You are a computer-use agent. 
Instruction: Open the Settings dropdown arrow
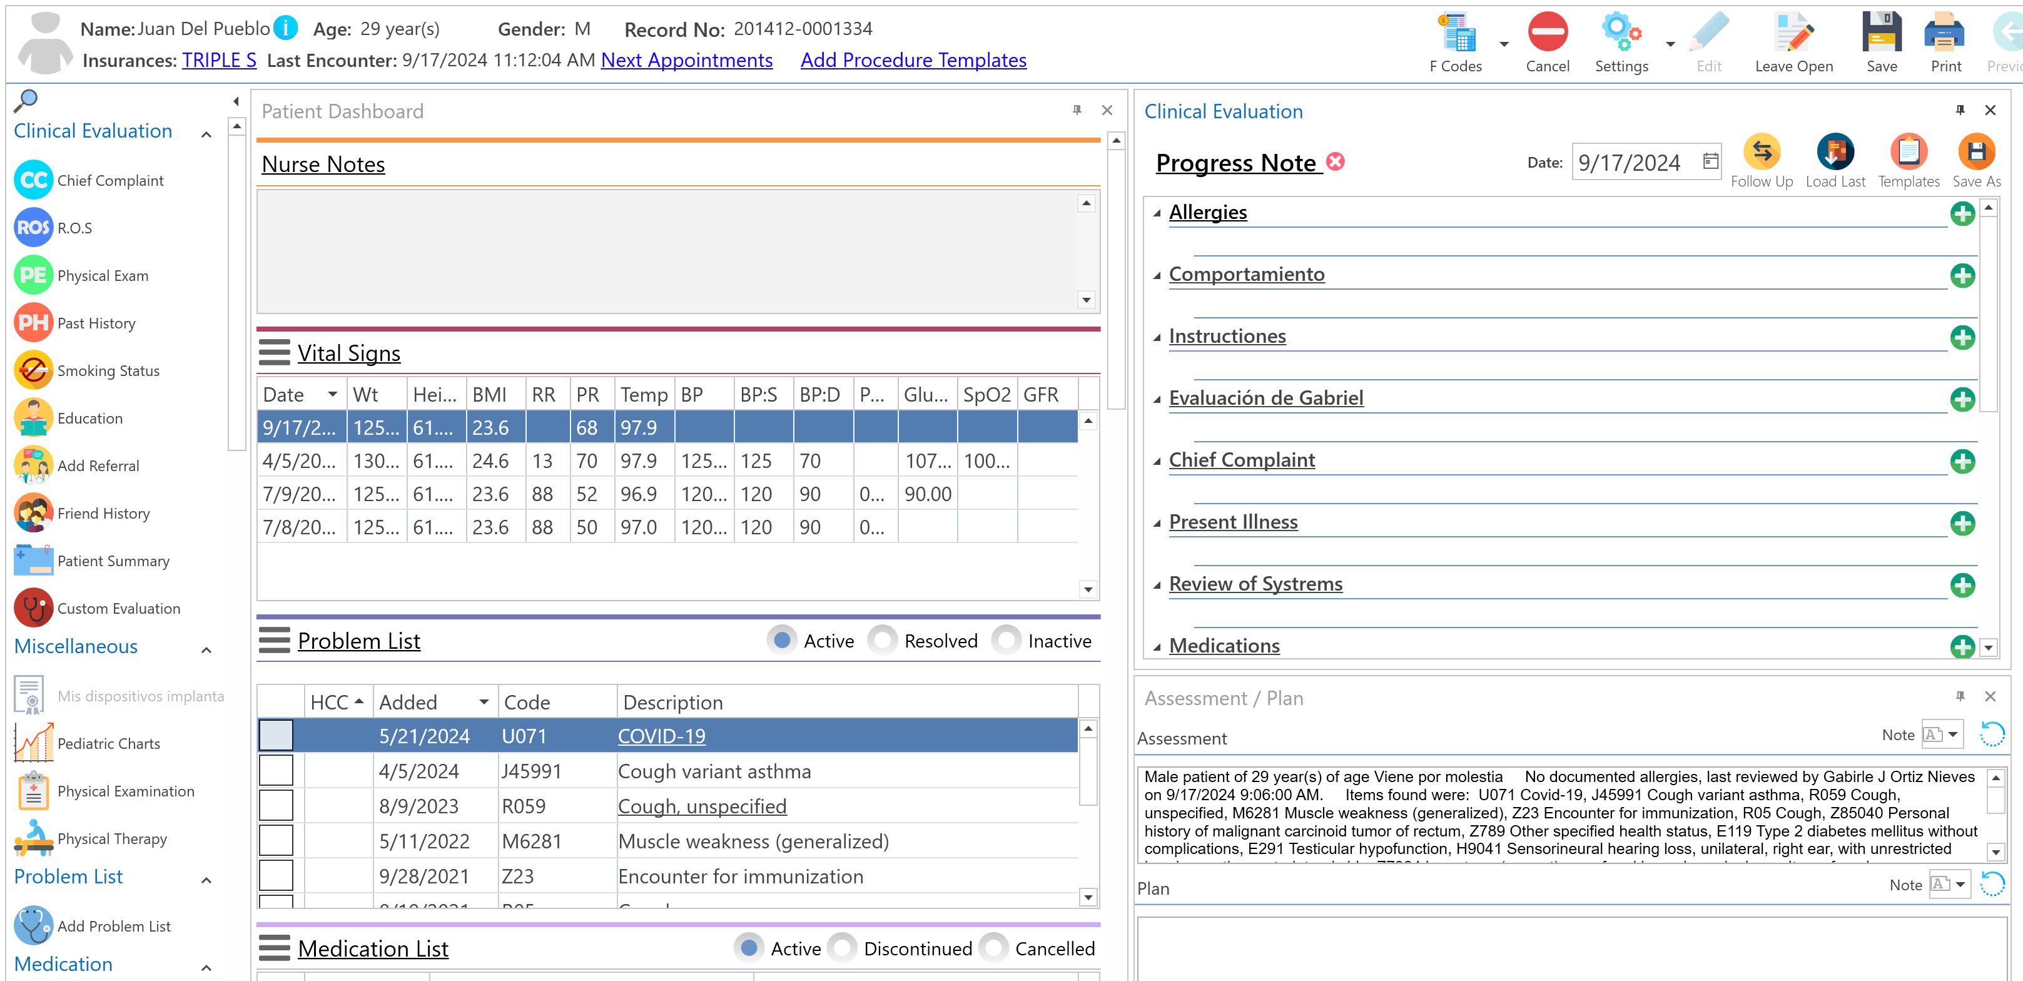[x=1670, y=44]
